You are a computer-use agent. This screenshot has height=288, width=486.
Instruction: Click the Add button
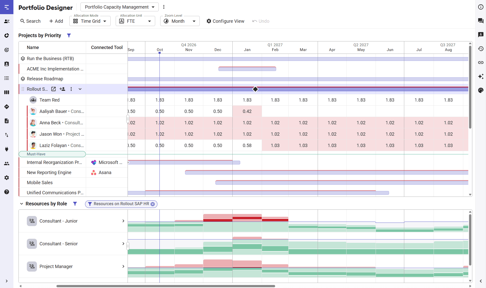point(56,21)
